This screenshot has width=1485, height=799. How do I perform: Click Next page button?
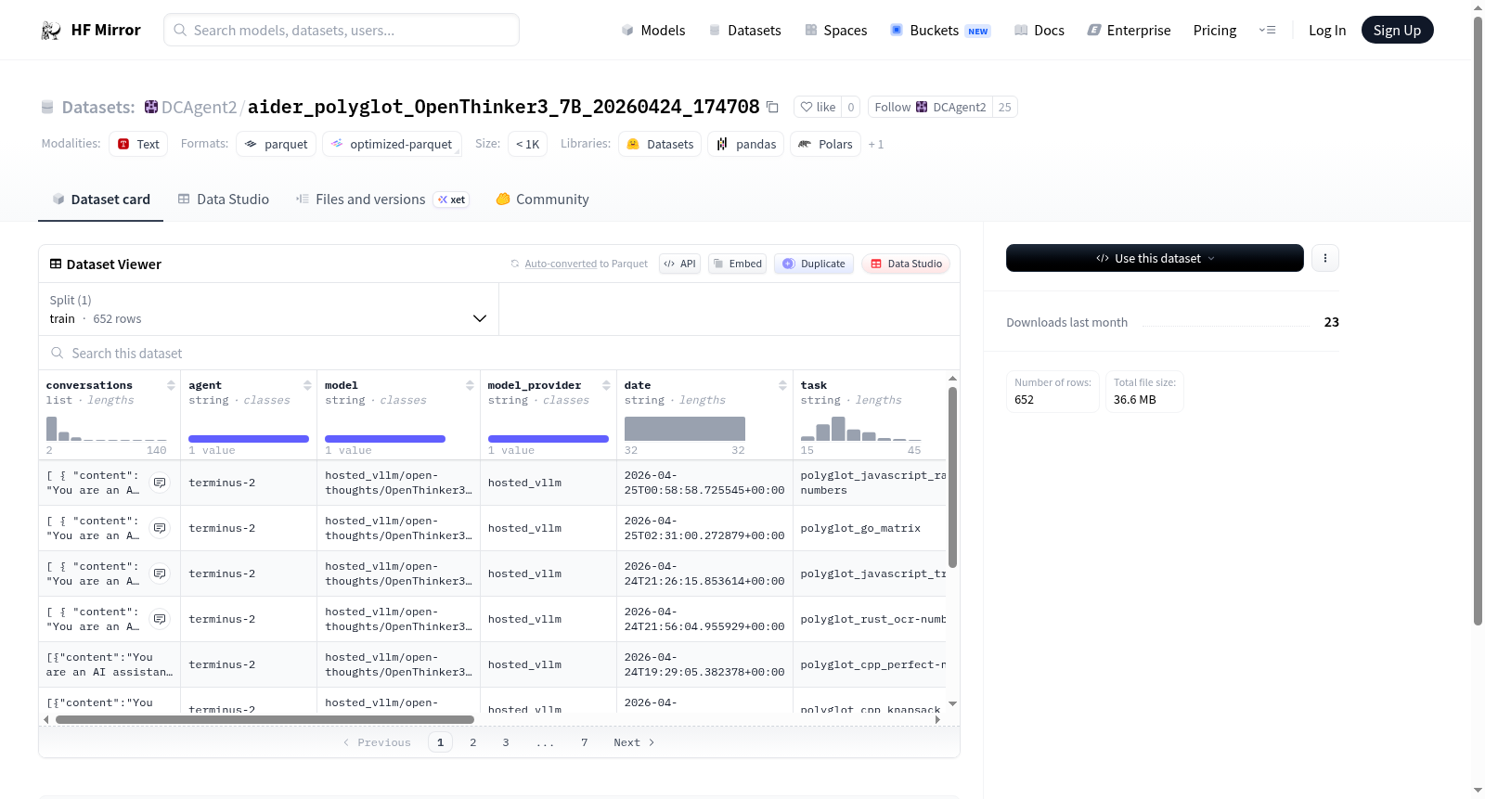(x=634, y=742)
